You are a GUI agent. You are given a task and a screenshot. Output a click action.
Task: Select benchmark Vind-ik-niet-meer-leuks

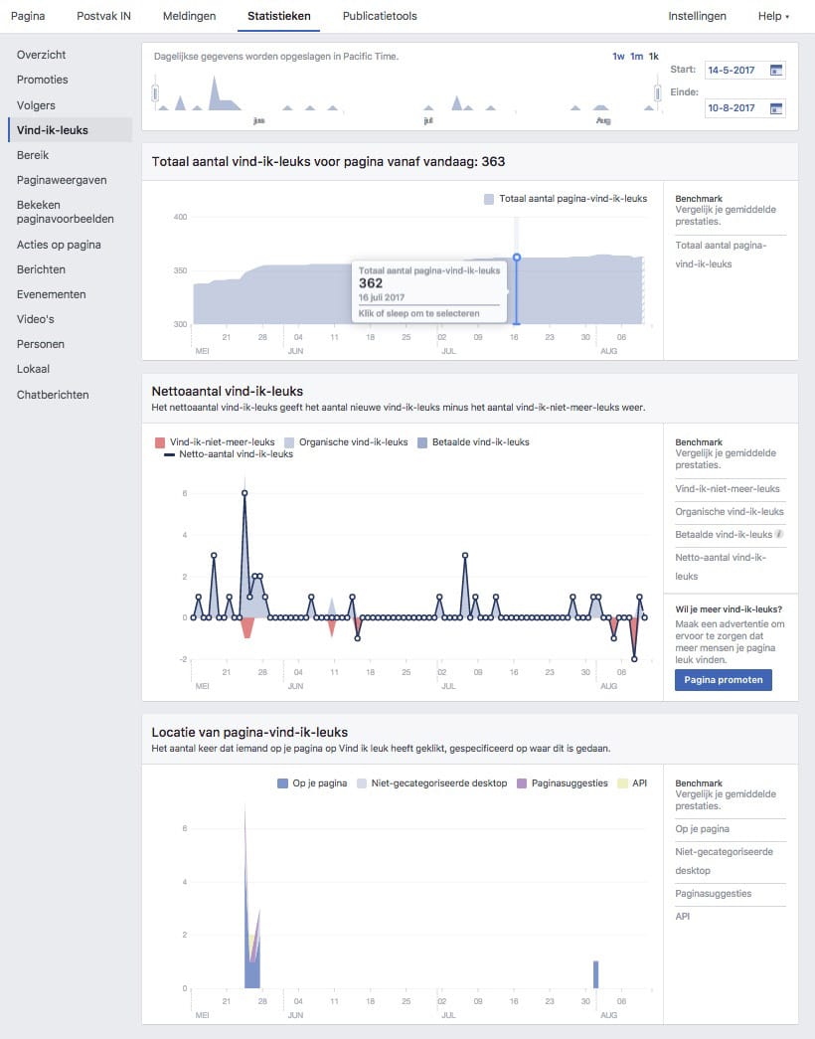(728, 489)
